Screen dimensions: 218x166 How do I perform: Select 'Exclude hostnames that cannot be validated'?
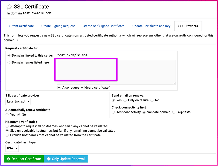pyautogui.click(x=7, y=135)
